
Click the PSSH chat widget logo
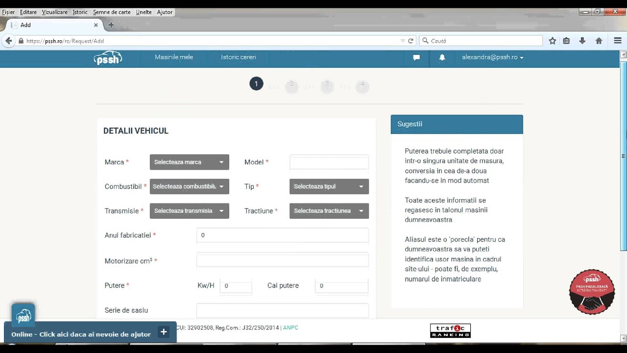24,315
